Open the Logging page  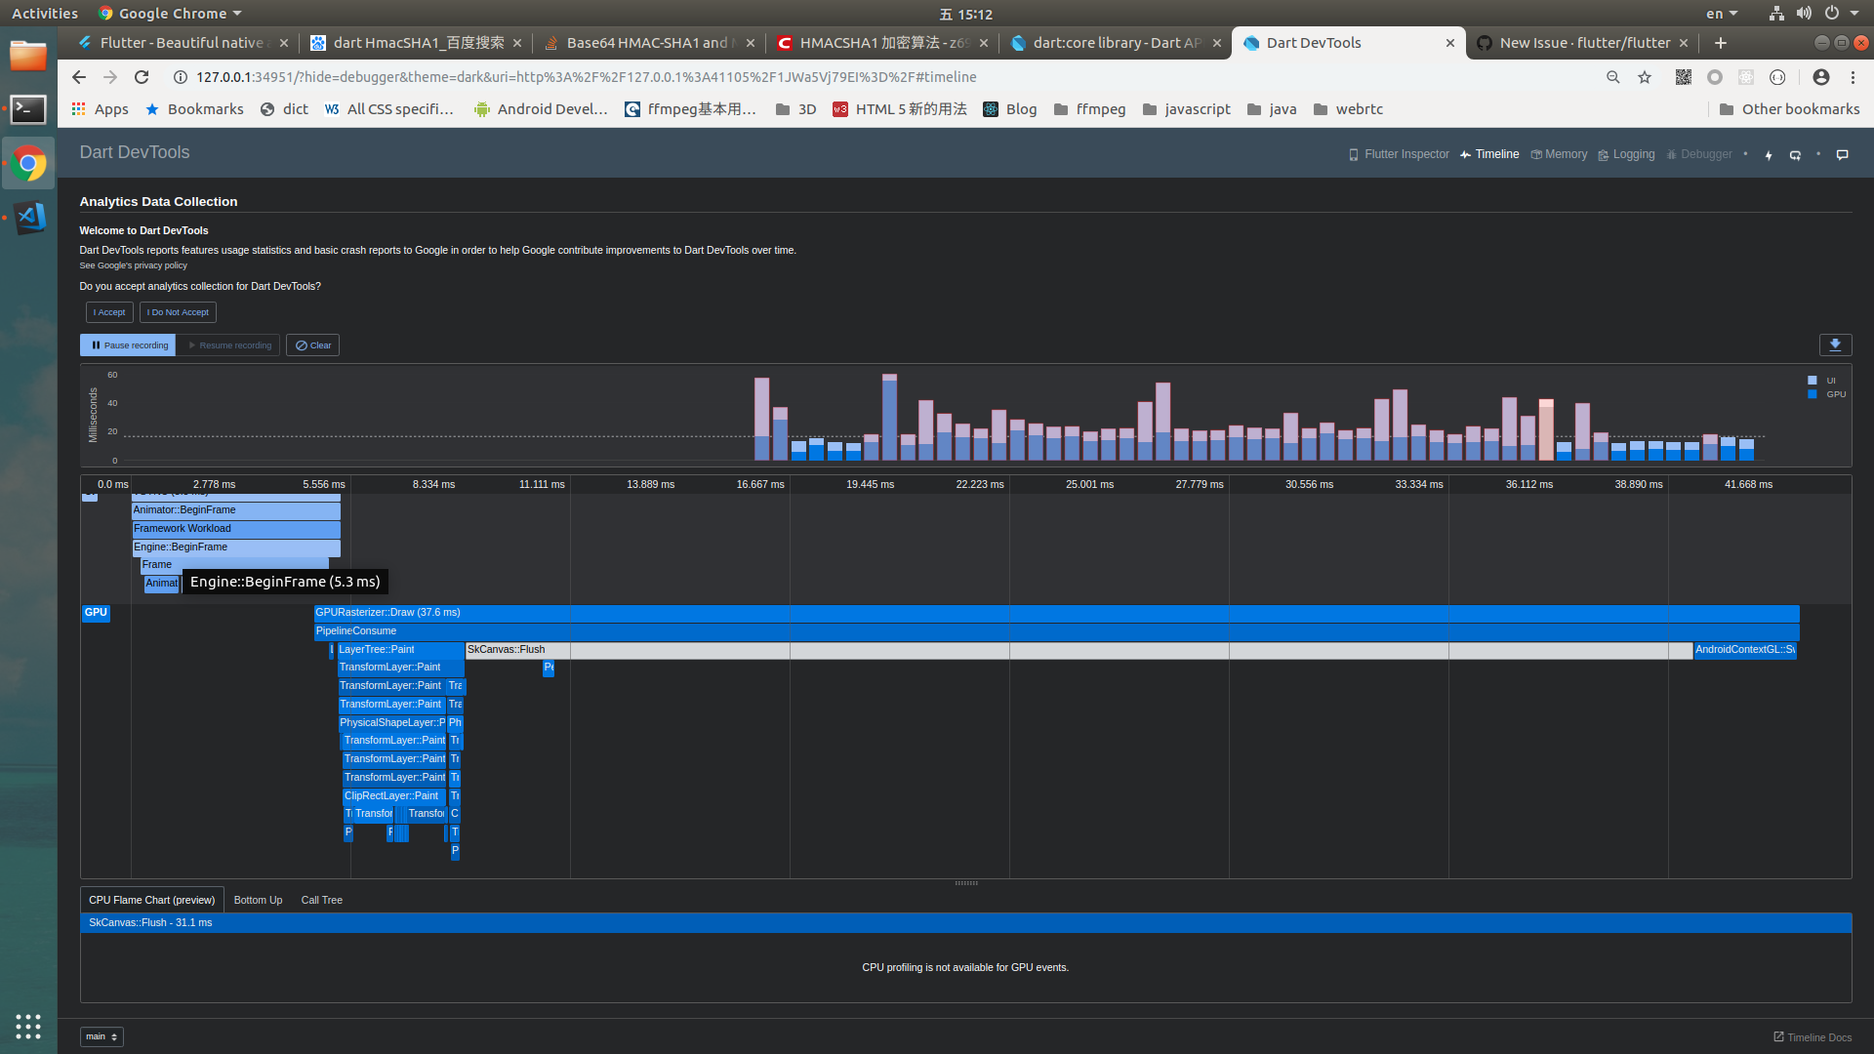1626,154
